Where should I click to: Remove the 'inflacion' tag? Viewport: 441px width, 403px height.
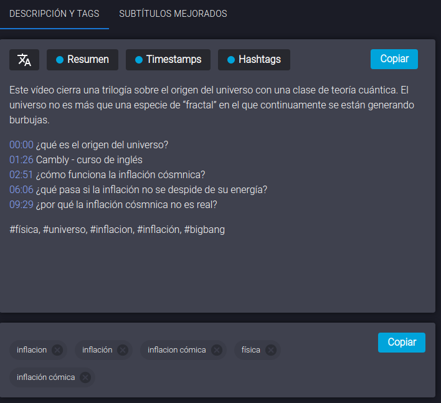tap(57, 350)
